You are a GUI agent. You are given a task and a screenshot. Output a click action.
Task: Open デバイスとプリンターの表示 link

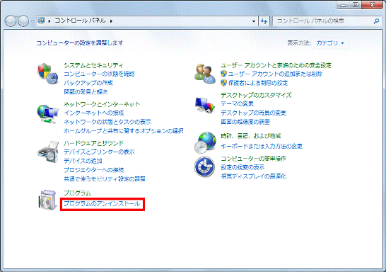point(99,152)
